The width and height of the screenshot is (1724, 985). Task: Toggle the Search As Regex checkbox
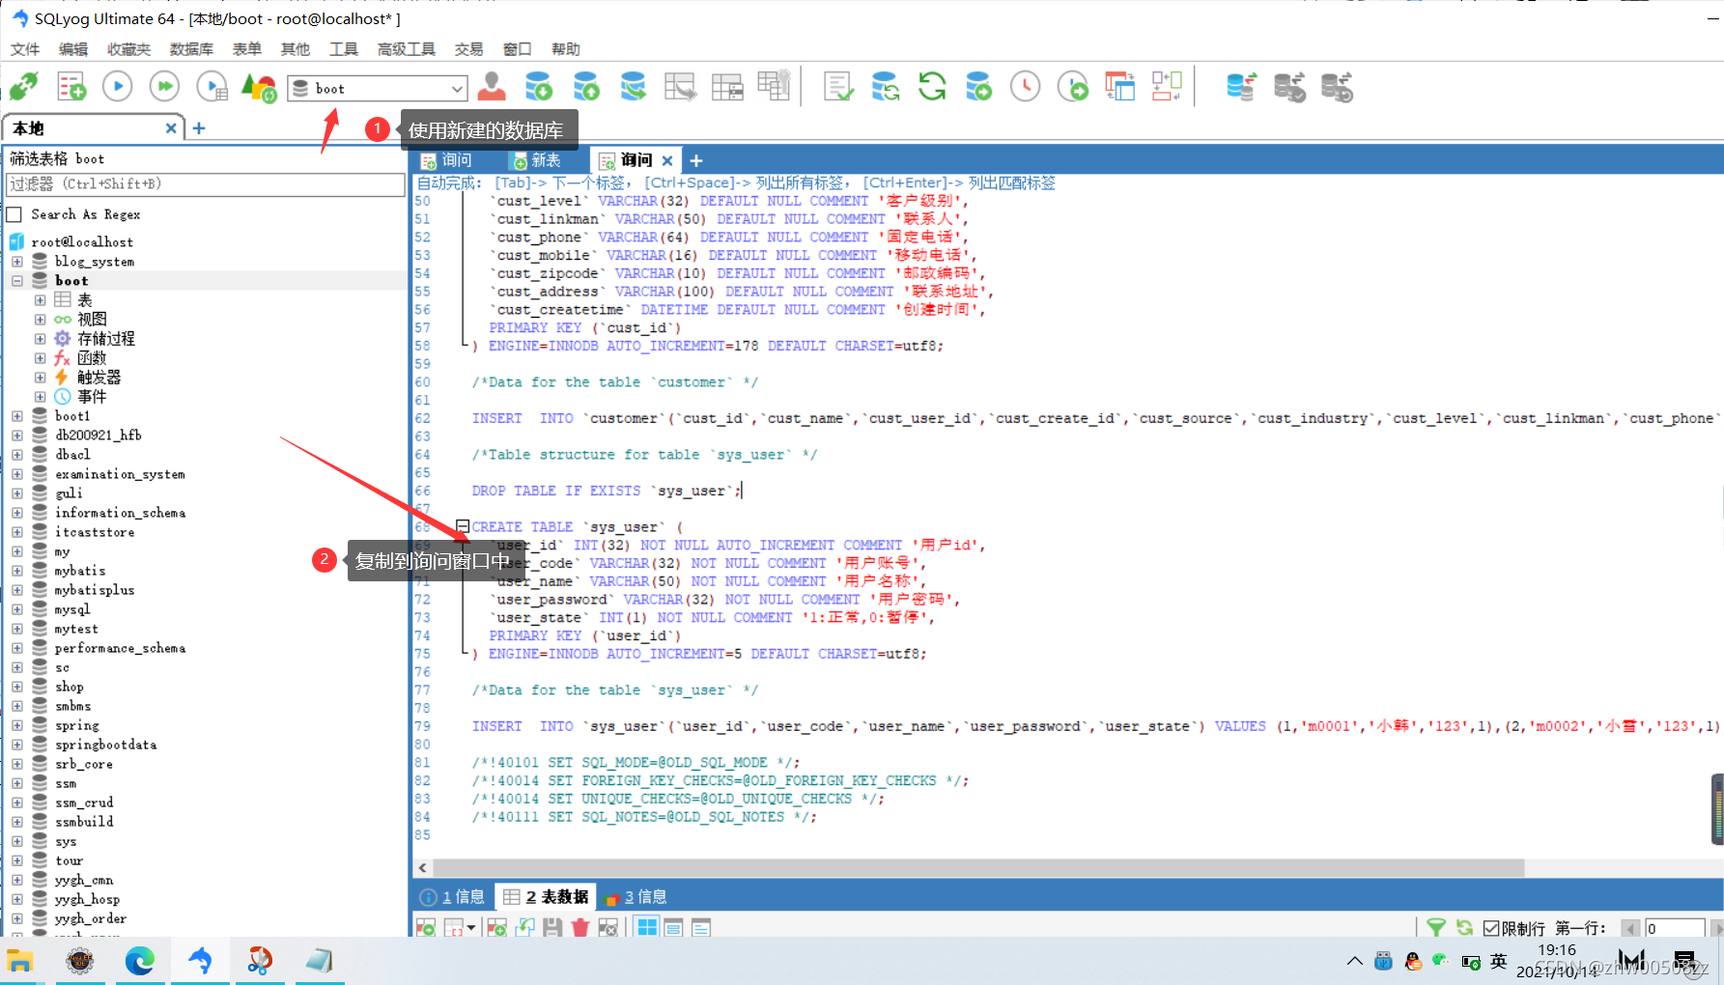click(x=14, y=214)
